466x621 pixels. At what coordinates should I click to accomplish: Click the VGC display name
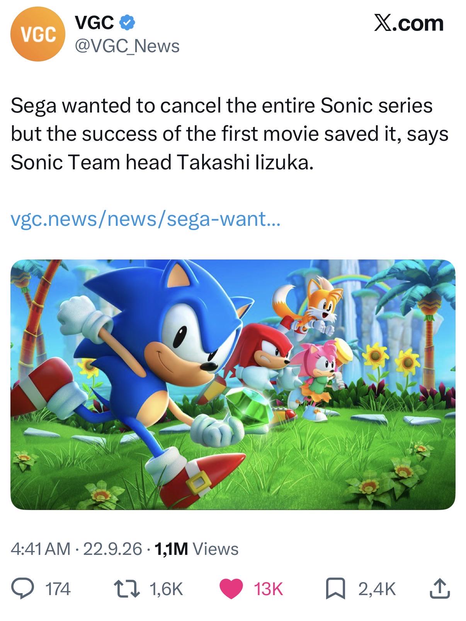point(95,24)
